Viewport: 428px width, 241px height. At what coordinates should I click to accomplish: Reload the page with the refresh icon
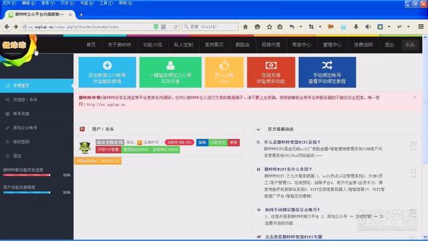coord(175,27)
